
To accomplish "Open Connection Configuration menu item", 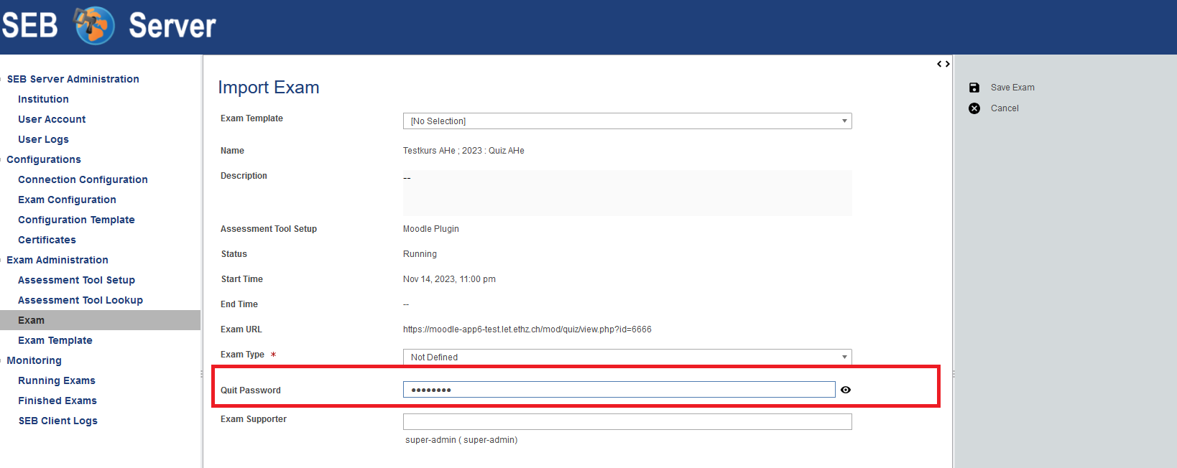I will click(x=83, y=179).
